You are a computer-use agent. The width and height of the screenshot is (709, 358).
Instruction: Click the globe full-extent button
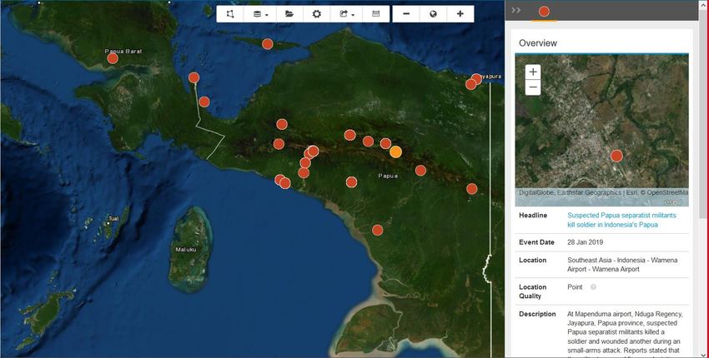click(x=433, y=14)
